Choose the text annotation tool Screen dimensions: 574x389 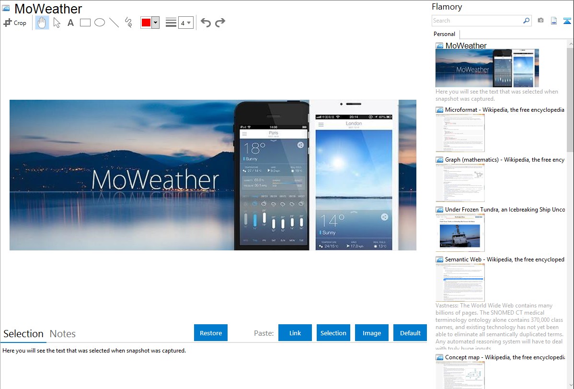click(70, 23)
